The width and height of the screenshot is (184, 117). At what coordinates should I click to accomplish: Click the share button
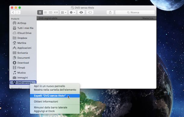coord(110,12)
